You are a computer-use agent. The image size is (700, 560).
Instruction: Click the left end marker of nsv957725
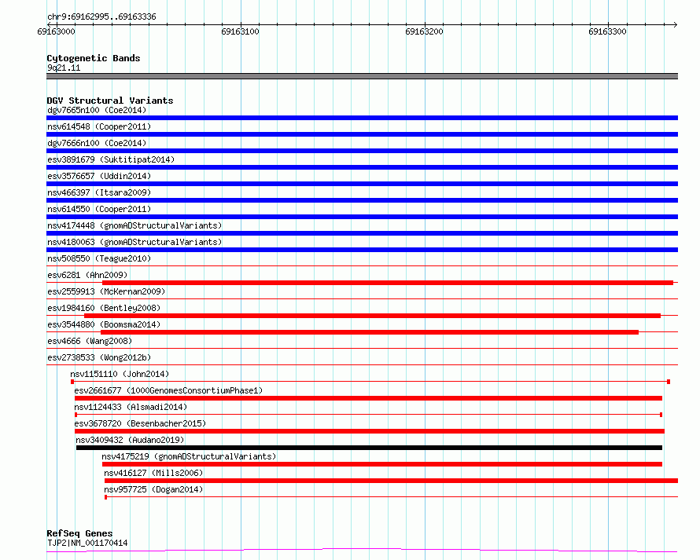click(106, 497)
